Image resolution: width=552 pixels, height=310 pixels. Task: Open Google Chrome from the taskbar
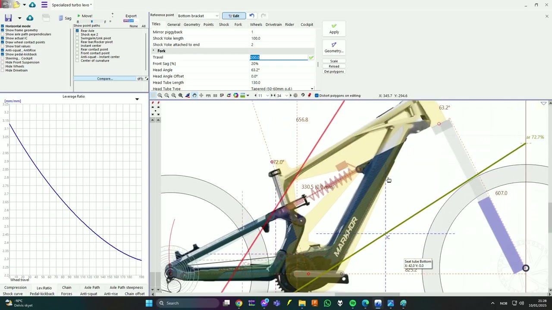[x=239, y=303]
